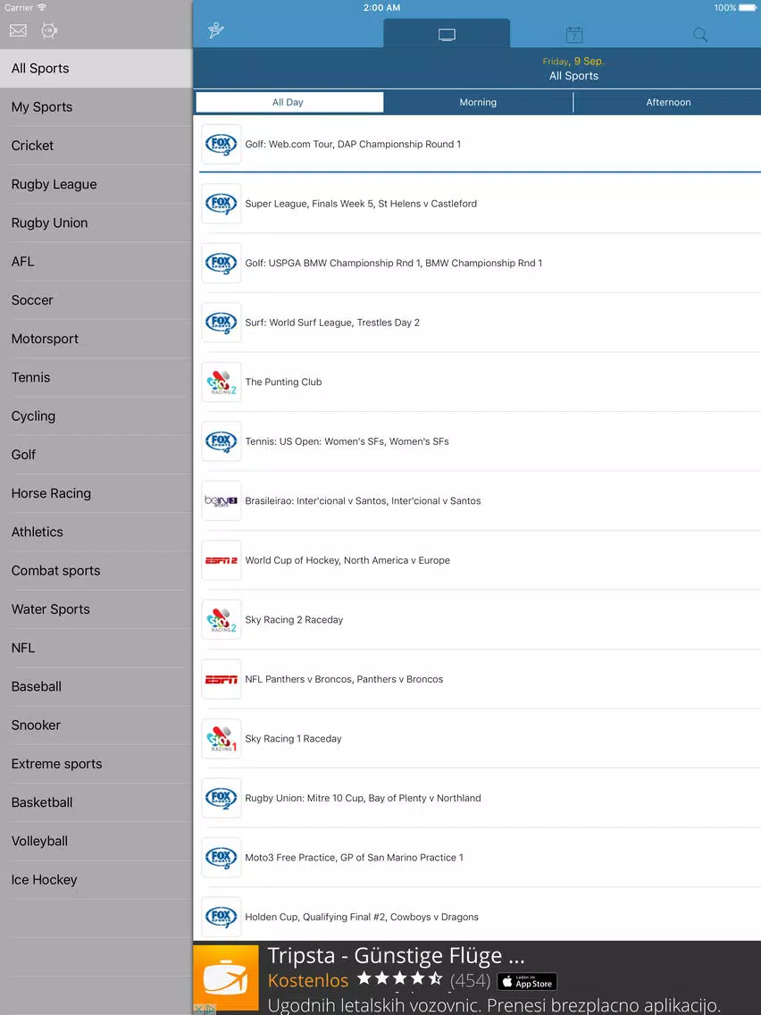Tap ESPN2 icon for World Cup of Hockey
761x1015 pixels.
222,560
